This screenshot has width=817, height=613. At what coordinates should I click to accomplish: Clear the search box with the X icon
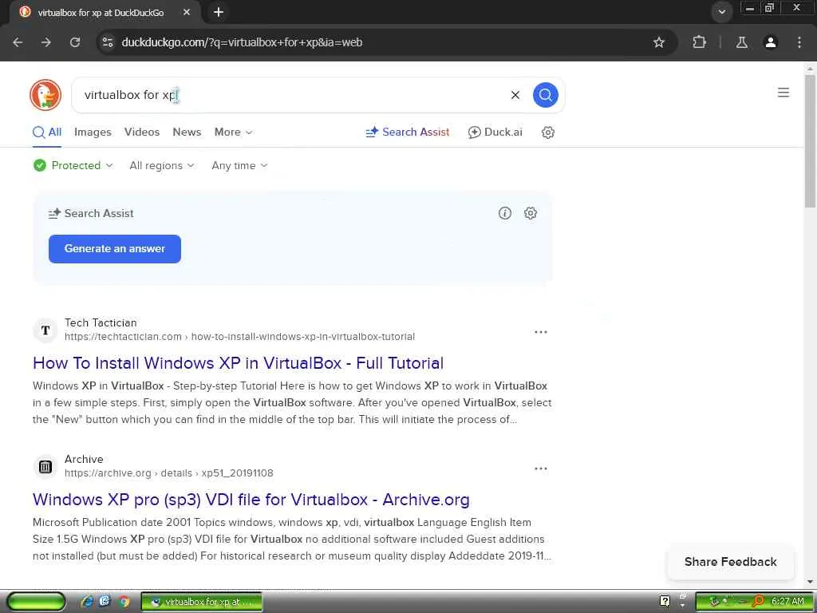515,95
